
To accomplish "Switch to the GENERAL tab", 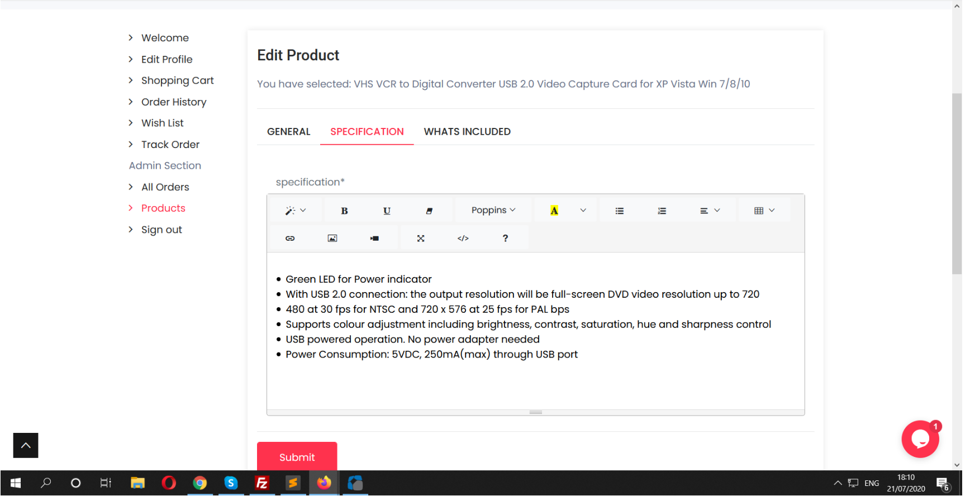I will [288, 132].
